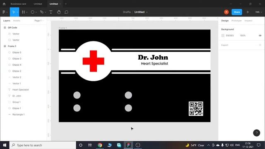Click the Drafts breadcrumb link
This screenshot has height=149, width=265.
pos(127,12)
